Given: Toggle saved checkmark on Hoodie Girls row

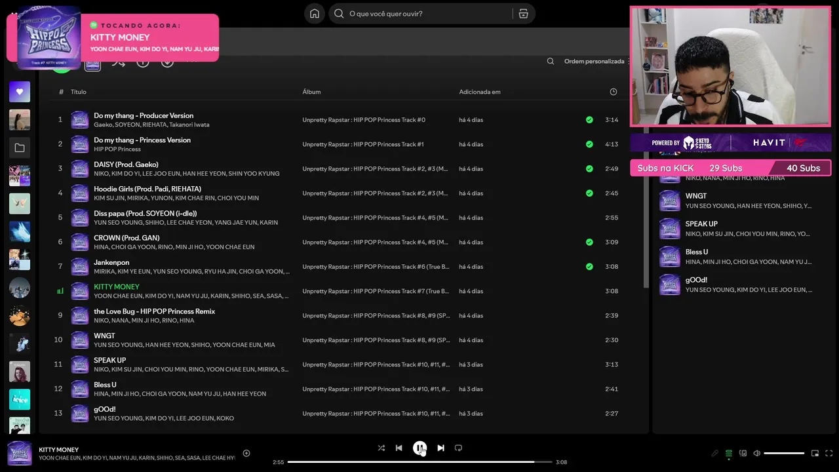Looking at the screenshot, I should point(589,193).
